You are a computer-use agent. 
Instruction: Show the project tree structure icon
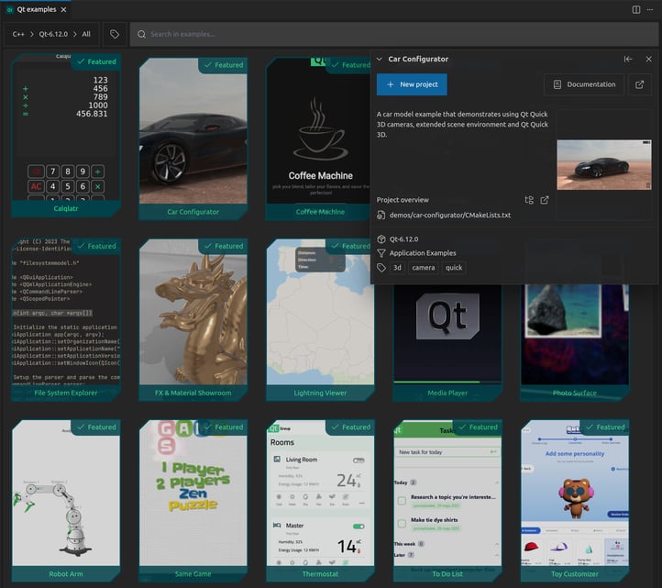(529, 200)
